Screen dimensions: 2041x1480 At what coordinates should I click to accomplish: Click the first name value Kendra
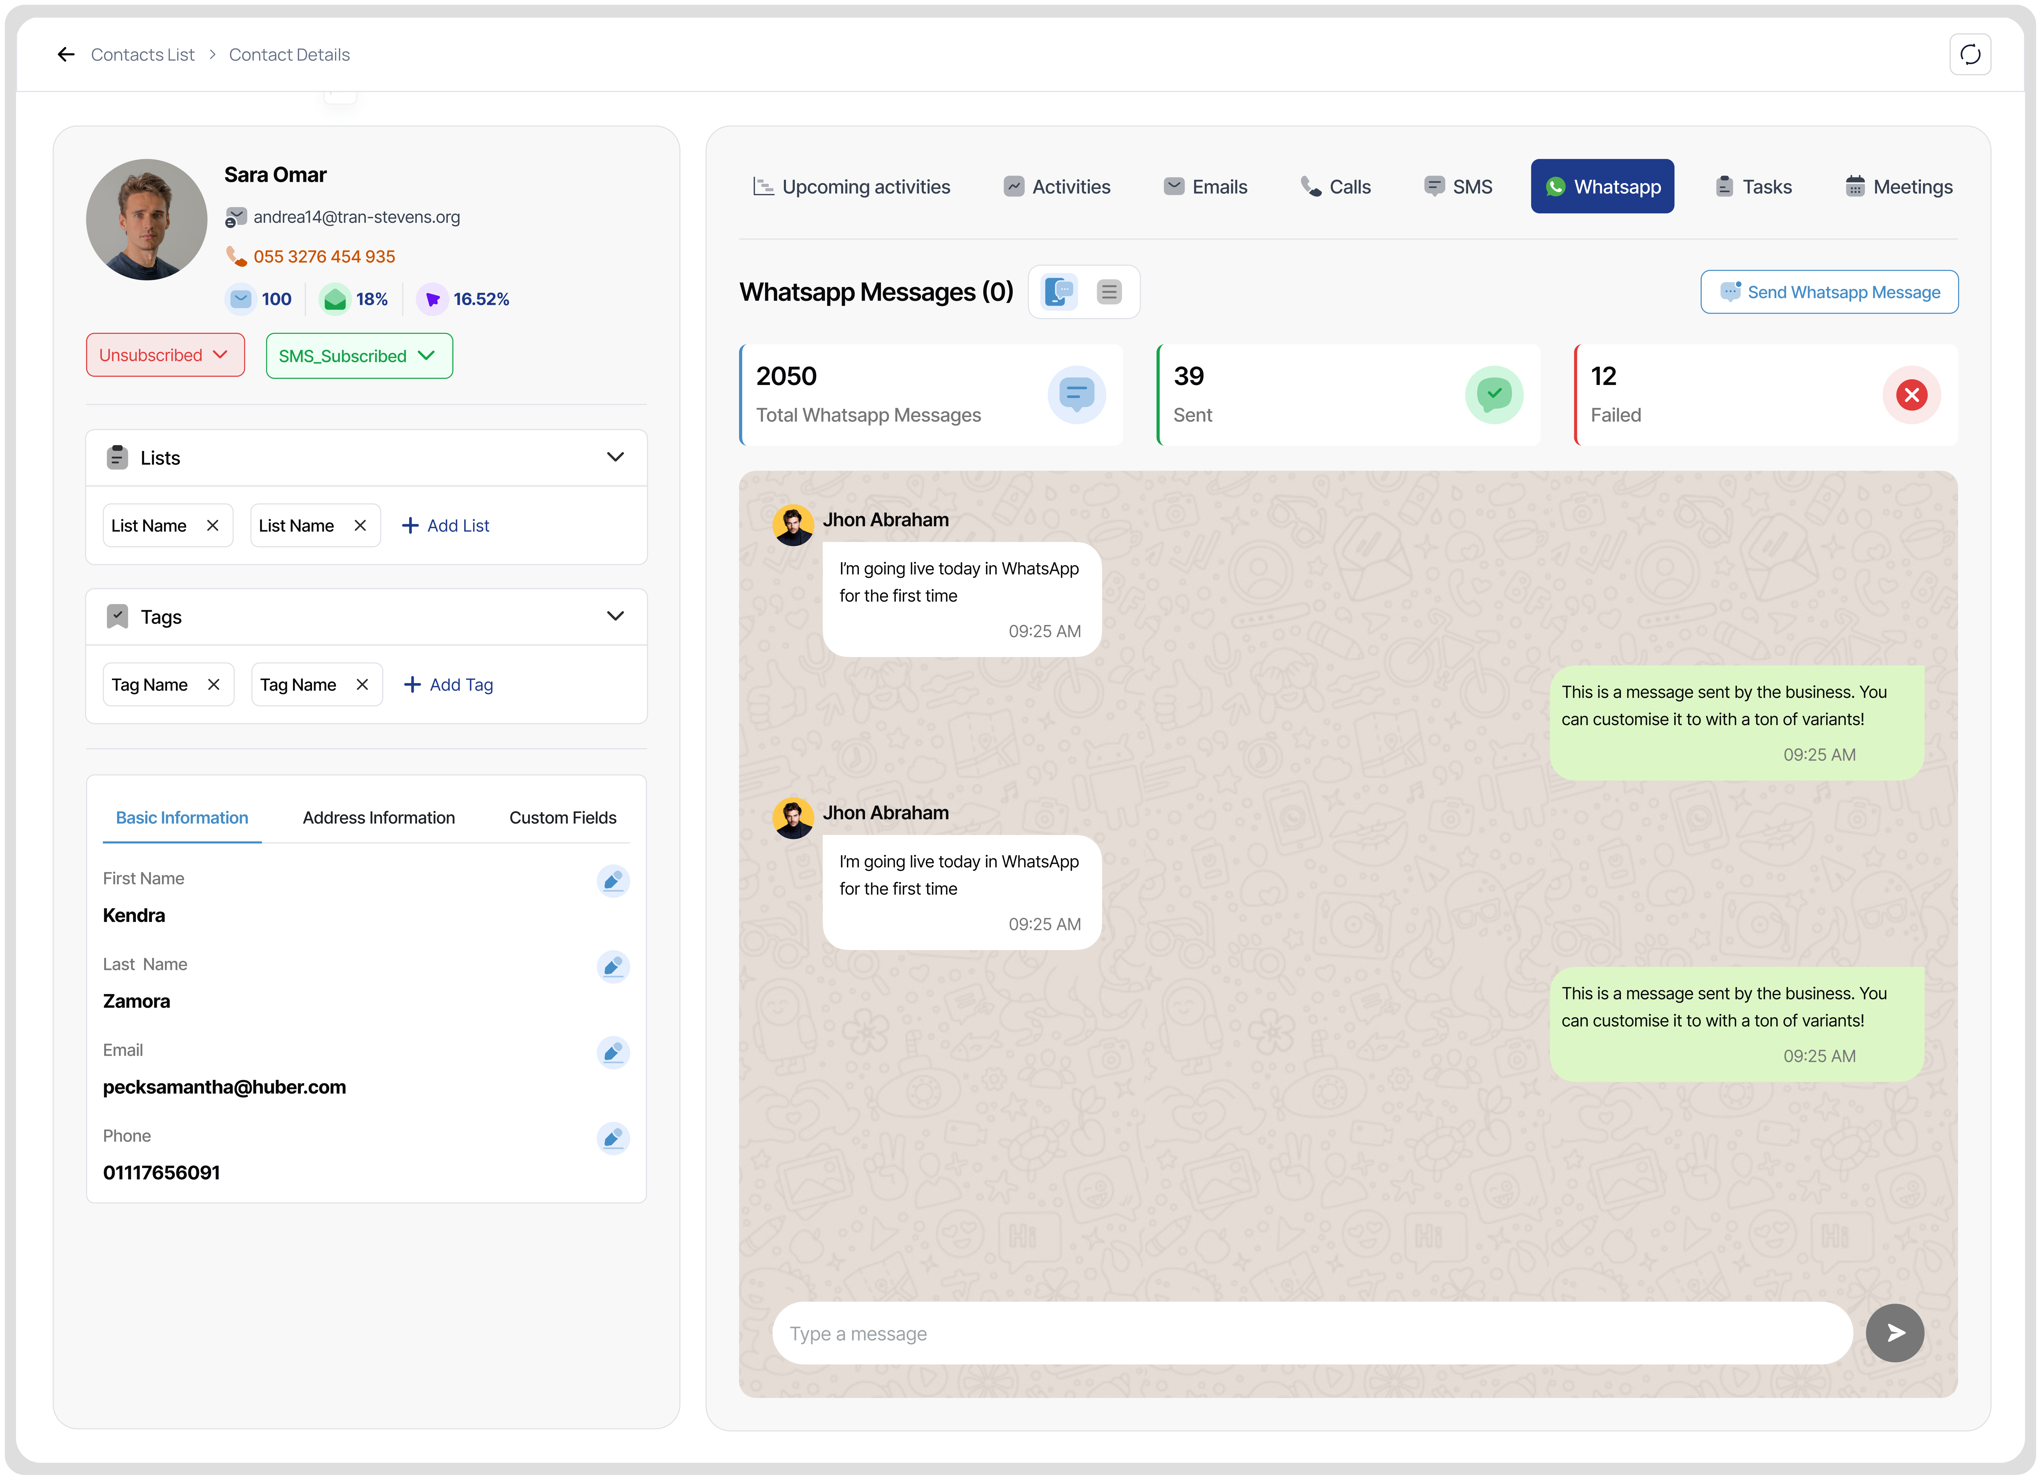pos(134,916)
